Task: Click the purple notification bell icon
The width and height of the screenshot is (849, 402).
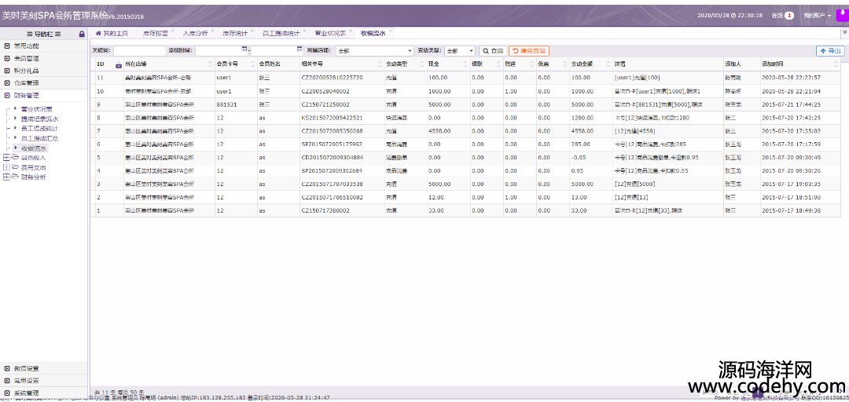Action: pos(840,14)
